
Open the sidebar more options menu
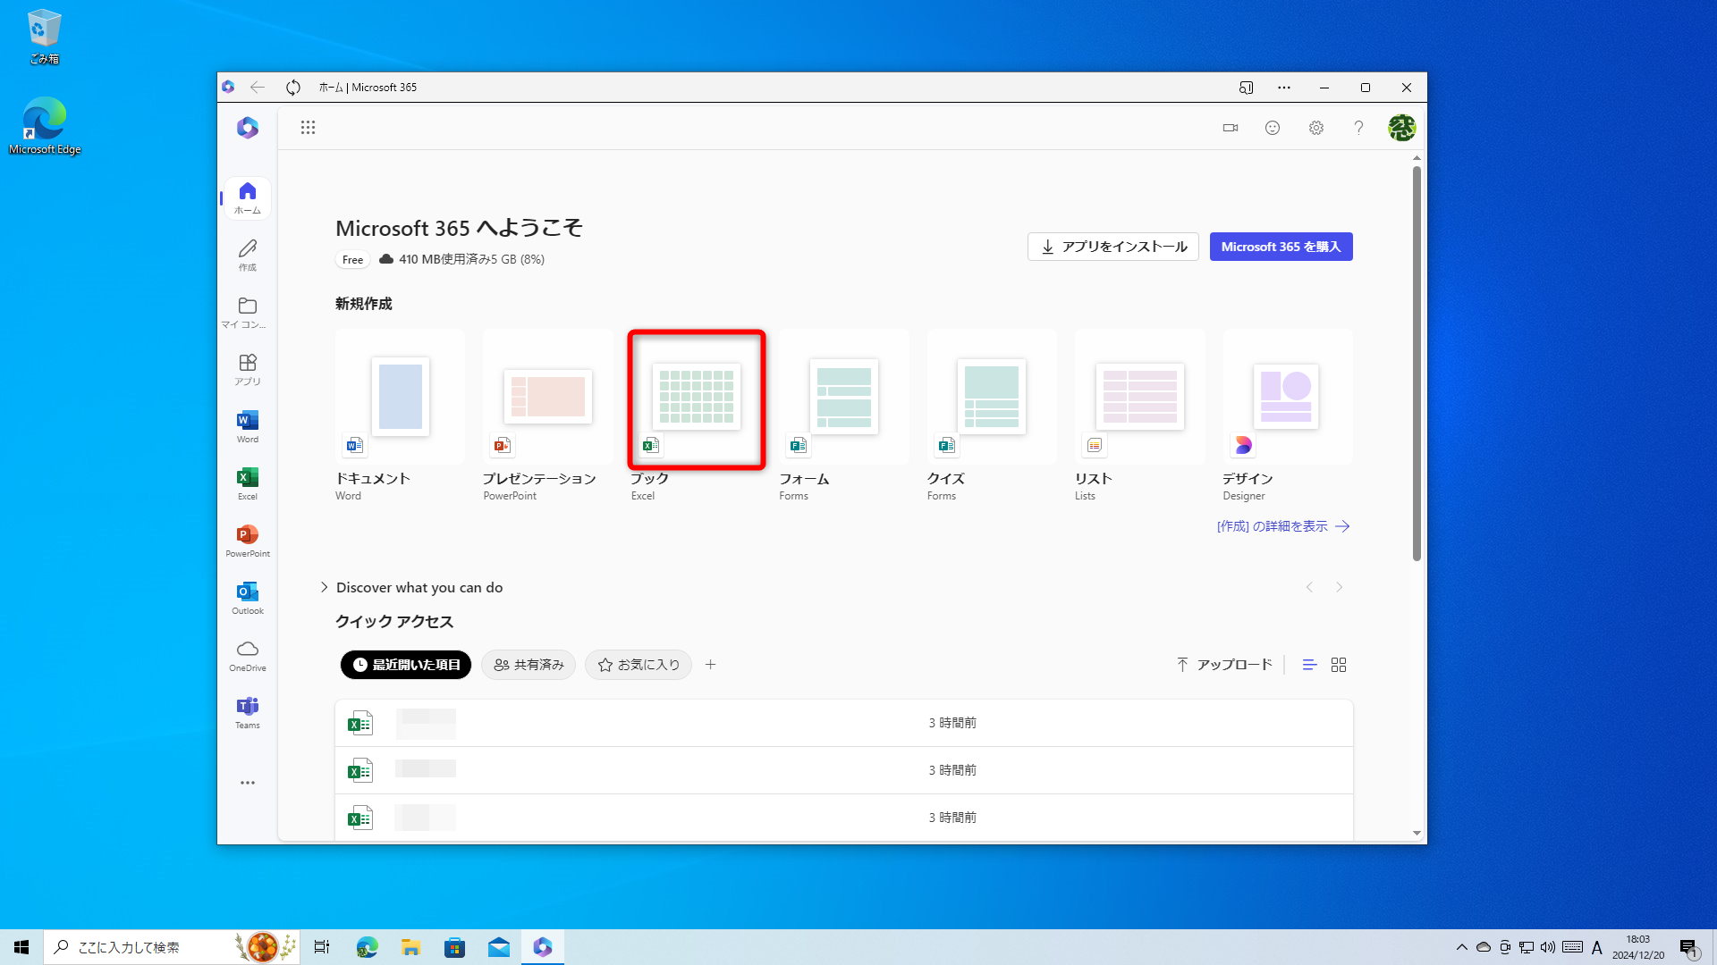pyautogui.click(x=246, y=782)
